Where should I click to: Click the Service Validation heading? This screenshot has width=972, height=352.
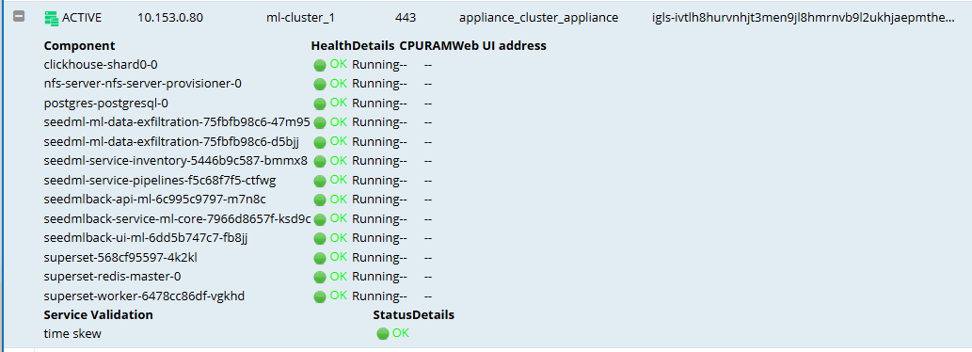coord(98,314)
